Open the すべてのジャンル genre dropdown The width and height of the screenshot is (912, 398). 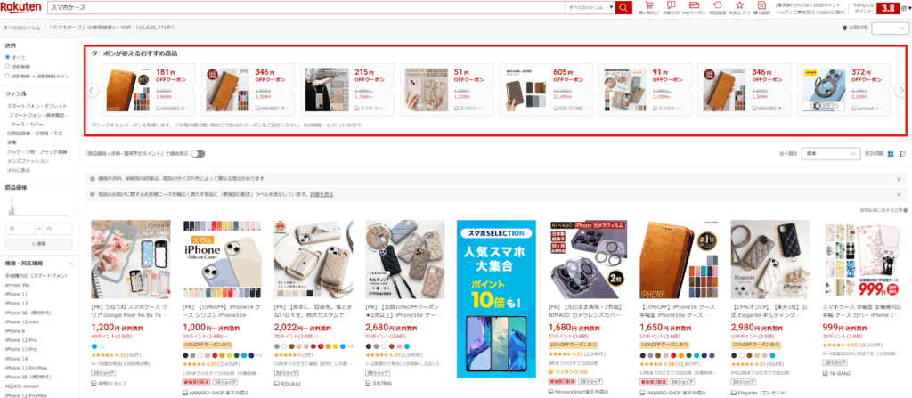pyautogui.click(x=590, y=7)
